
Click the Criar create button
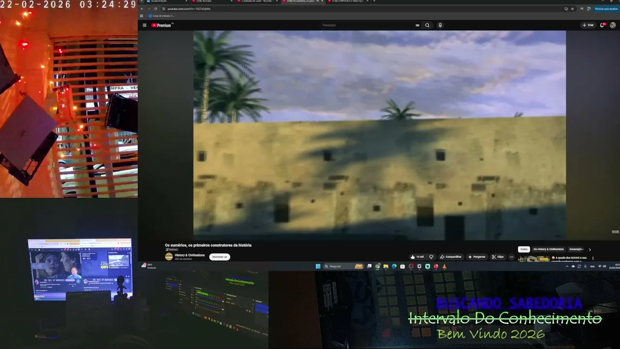pos(588,25)
